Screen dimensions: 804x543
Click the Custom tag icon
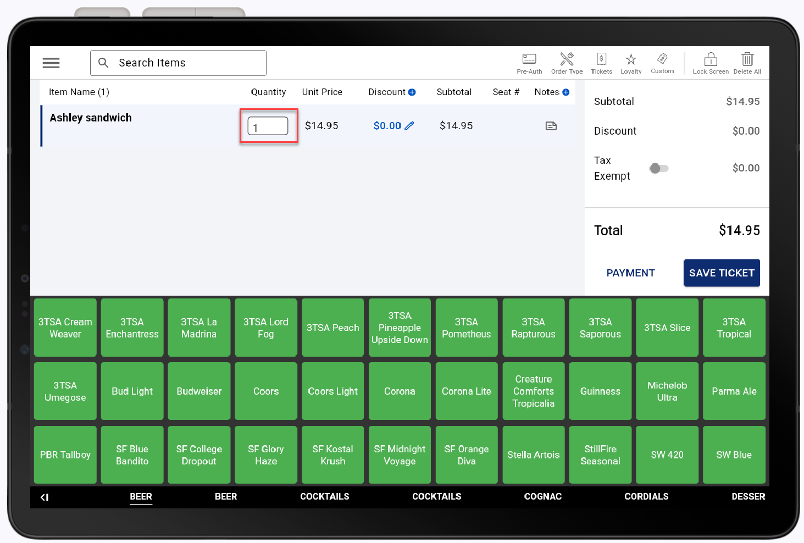point(662,59)
